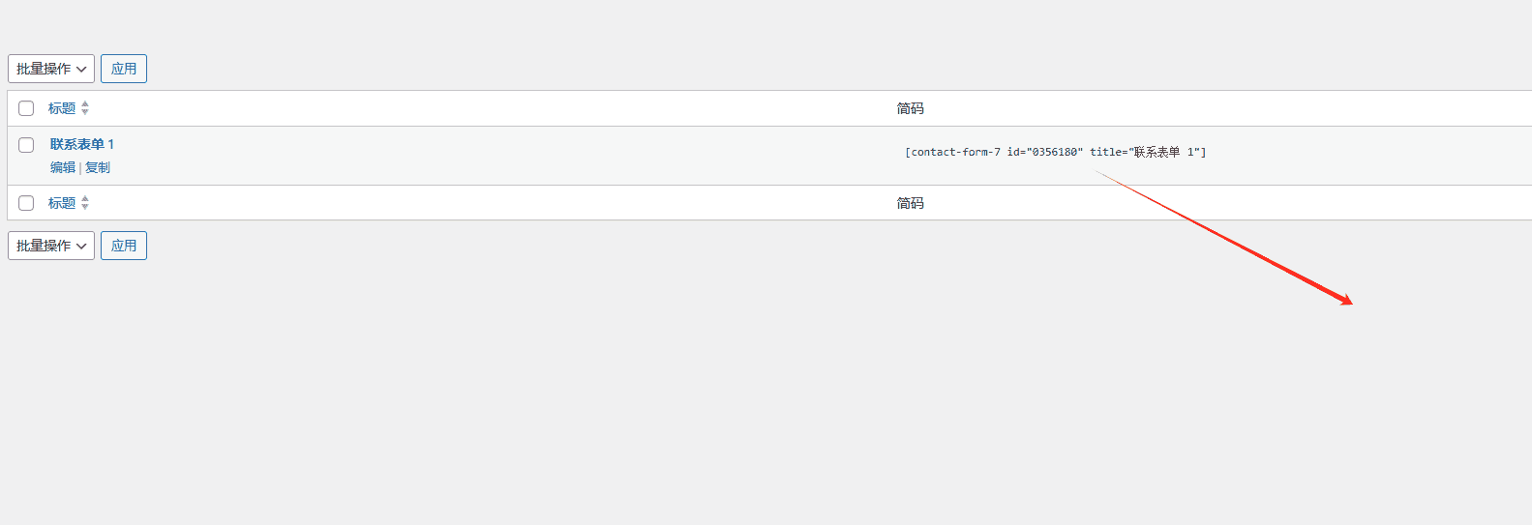This screenshot has width=1532, height=525.
Task: Apply bulk action with top 应用 button
Action: coord(124,69)
